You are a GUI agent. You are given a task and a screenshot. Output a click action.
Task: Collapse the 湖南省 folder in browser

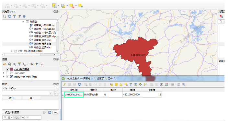point(23,21)
